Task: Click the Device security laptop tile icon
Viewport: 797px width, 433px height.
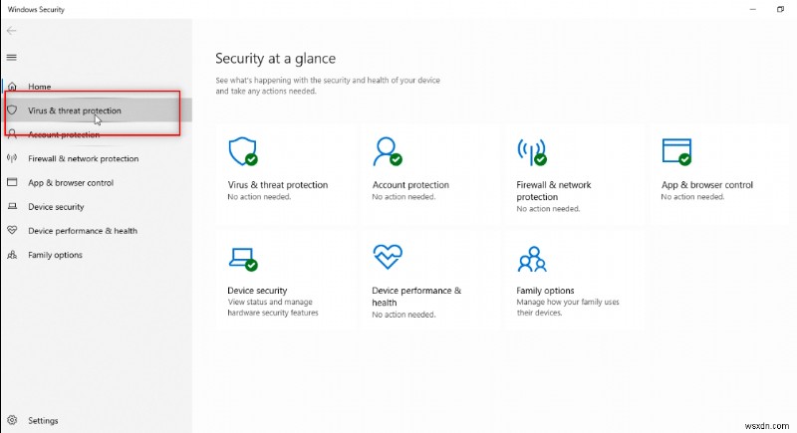Action: [x=242, y=258]
